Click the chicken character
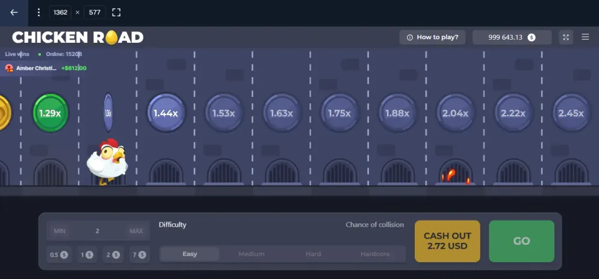599x279 pixels. tap(107, 161)
